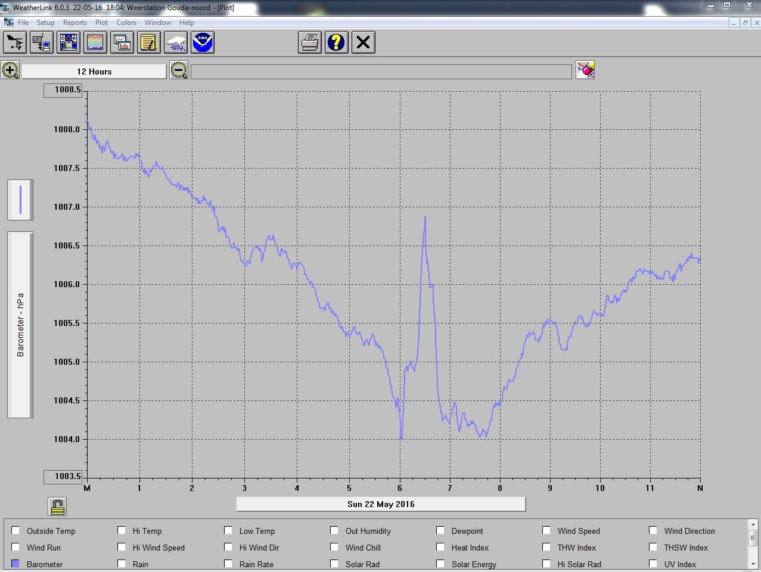Viewport: 761px width, 572px height.
Task: Enable the Low Temp checkbox
Action: point(228,530)
